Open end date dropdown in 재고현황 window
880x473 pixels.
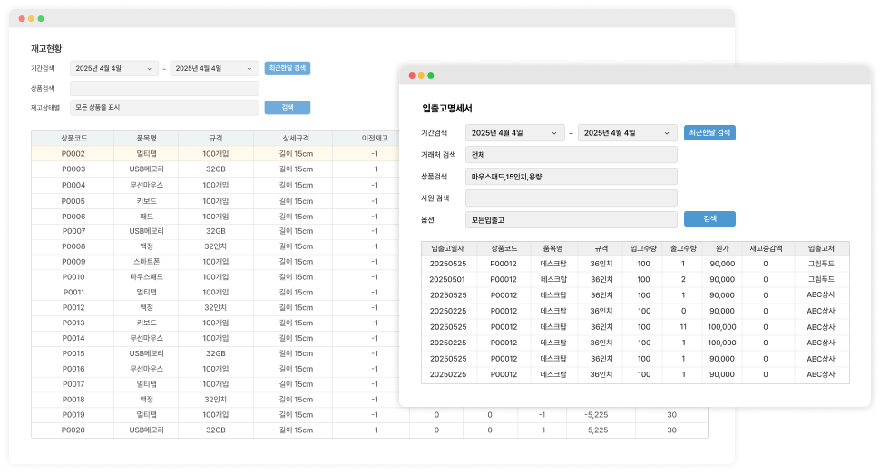214,68
